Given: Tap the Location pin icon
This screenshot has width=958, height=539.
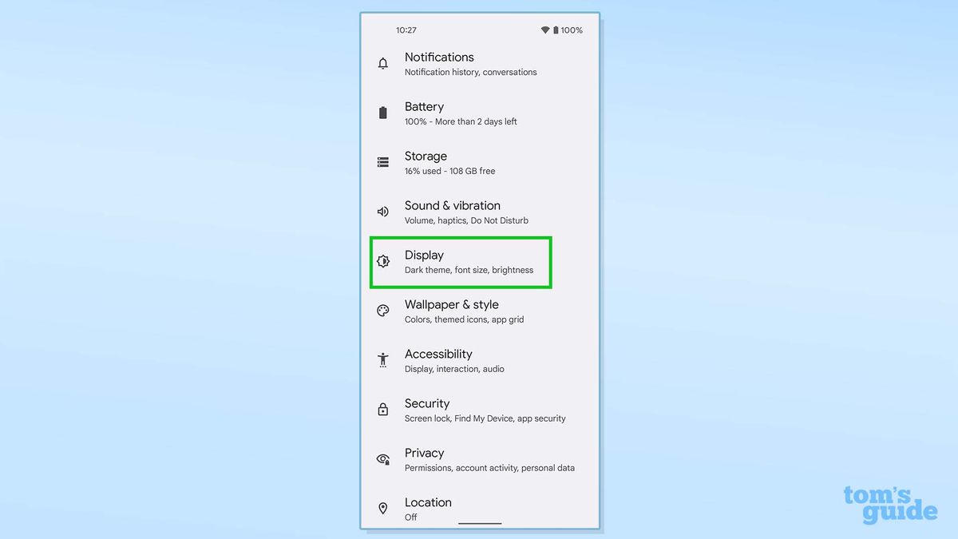Looking at the screenshot, I should point(382,509).
